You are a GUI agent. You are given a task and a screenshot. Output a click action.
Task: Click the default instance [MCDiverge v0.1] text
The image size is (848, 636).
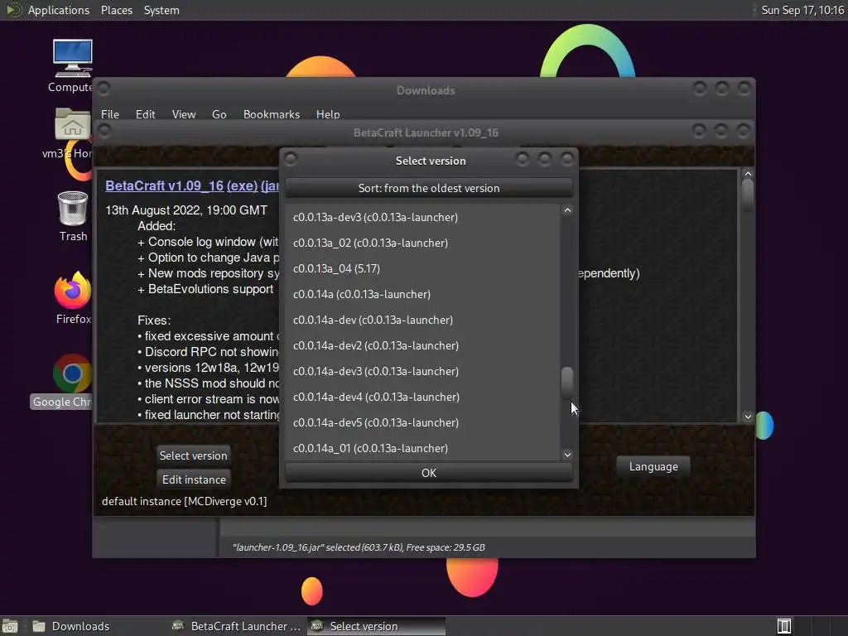(x=185, y=501)
